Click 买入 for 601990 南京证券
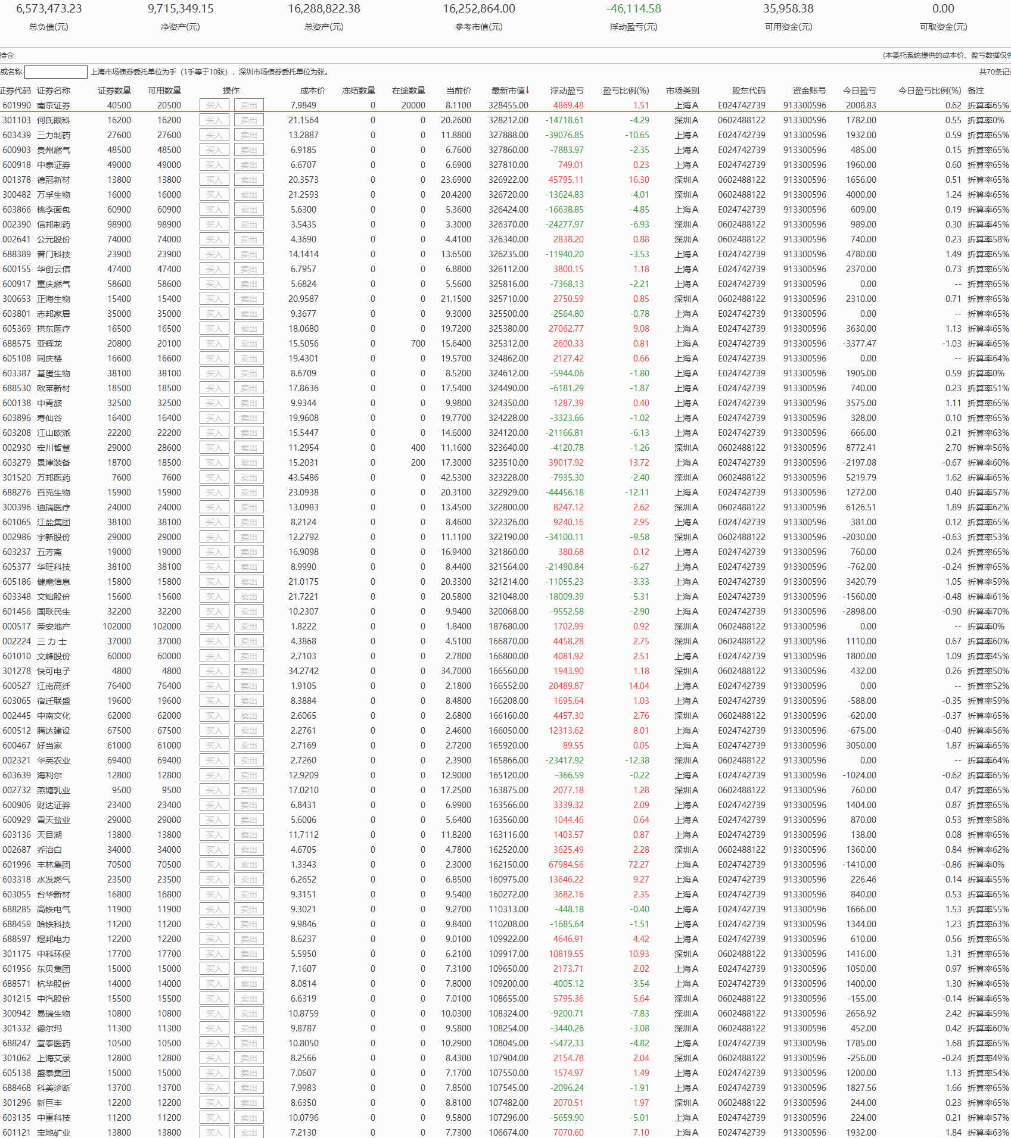 point(214,105)
